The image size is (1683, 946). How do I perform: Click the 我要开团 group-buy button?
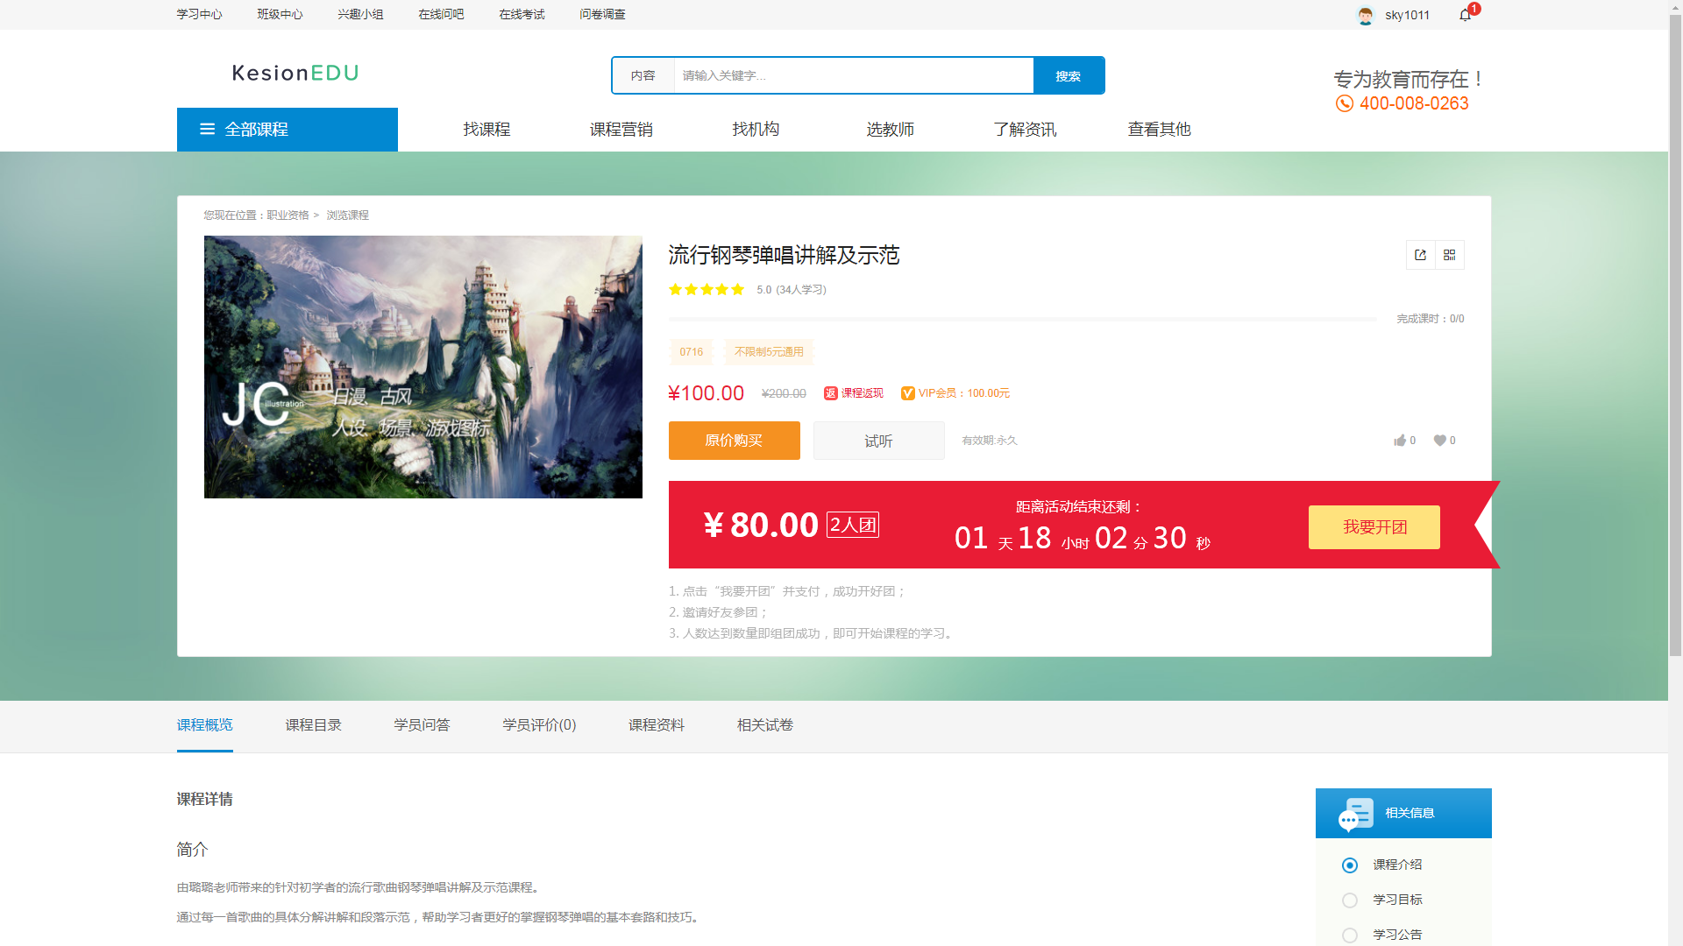point(1374,527)
